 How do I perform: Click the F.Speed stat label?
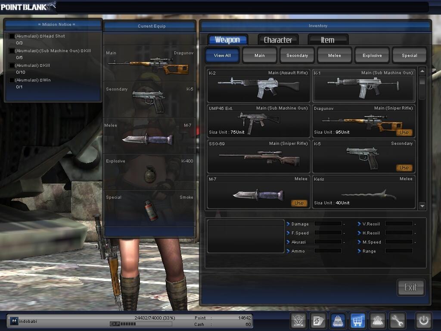coord(300,233)
